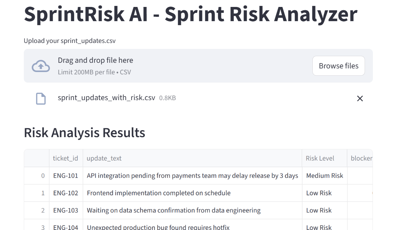Sort by the ticket_id column header
Screen dimensions: 401x230
click(x=65, y=158)
